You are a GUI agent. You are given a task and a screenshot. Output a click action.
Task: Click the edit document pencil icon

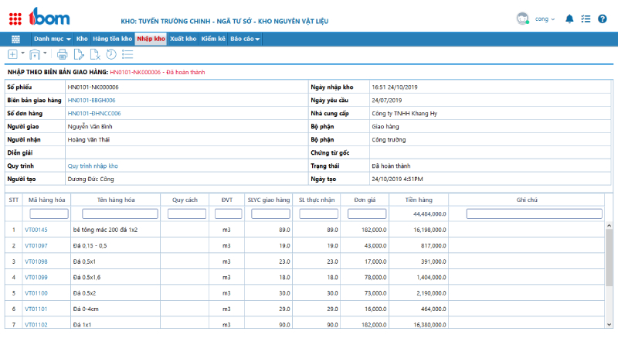point(79,54)
